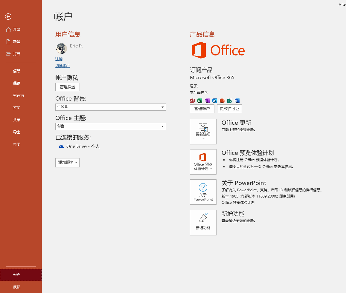This screenshot has width=346, height=293.
Task: Click the PowerPoint app icon
Action: click(x=222, y=101)
